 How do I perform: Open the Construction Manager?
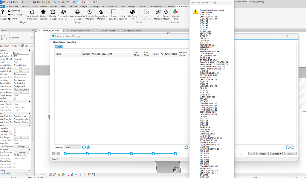tap(63, 14)
